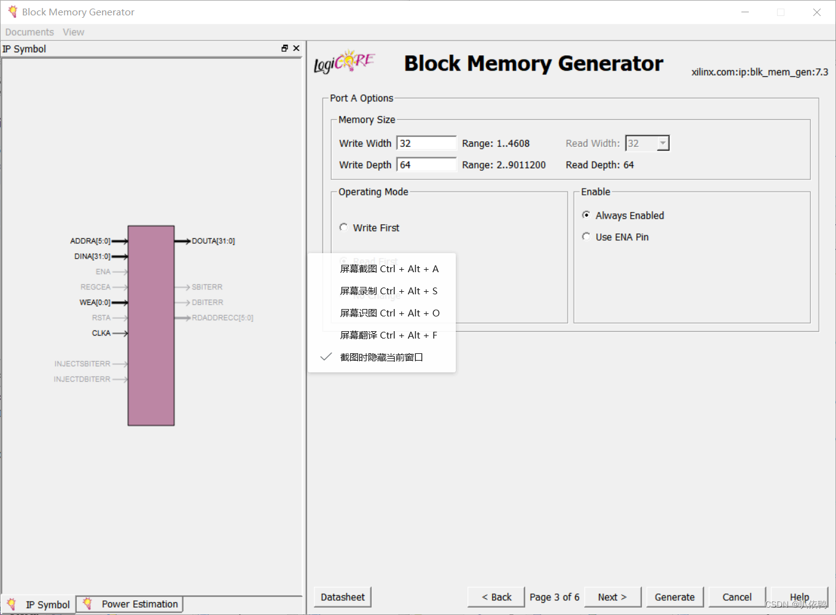Screen dimensions: 836x615
Task: Open the Documents menu
Action: click(29, 32)
